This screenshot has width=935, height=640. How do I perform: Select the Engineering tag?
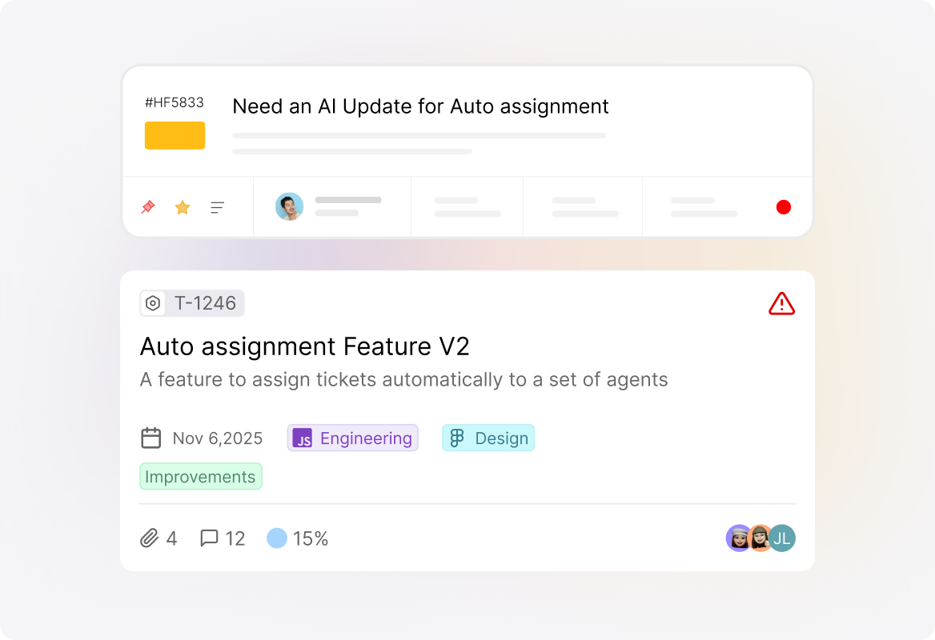[x=352, y=438]
